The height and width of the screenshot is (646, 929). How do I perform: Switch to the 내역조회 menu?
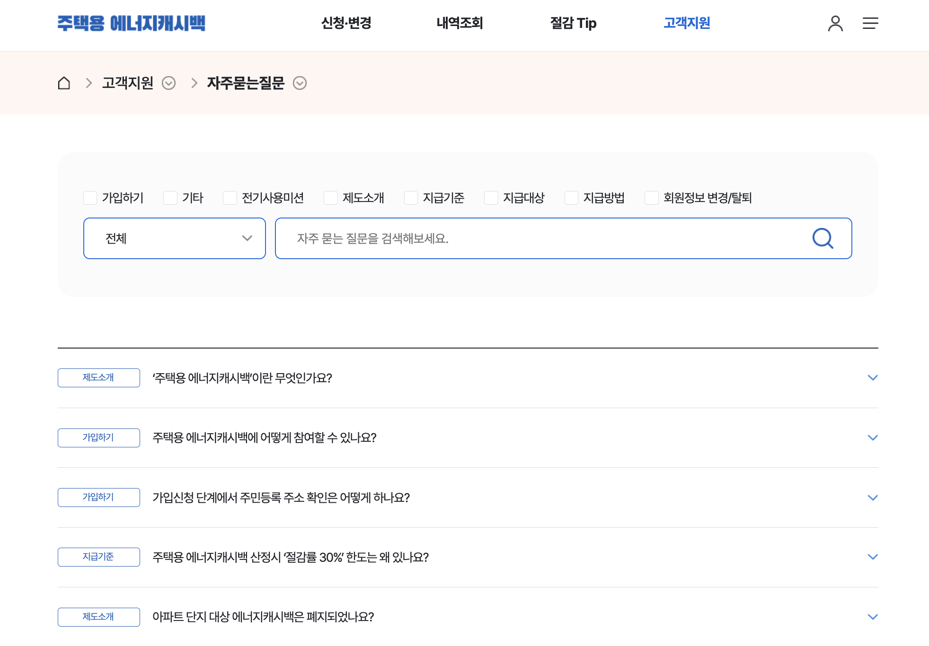(460, 24)
